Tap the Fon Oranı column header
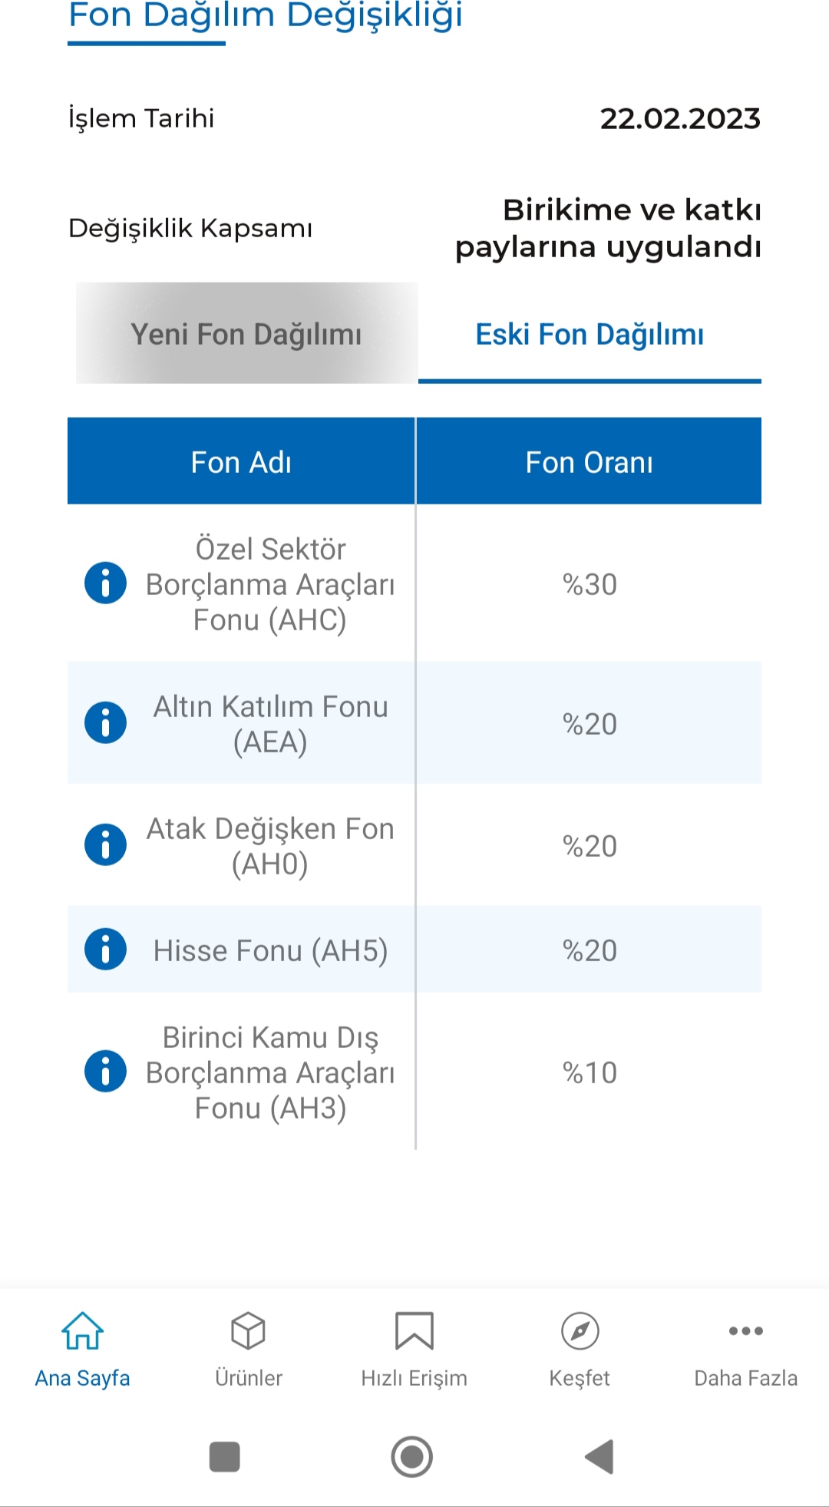Viewport: 829px width, 1507px height. pyautogui.click(x=589, y=461)
